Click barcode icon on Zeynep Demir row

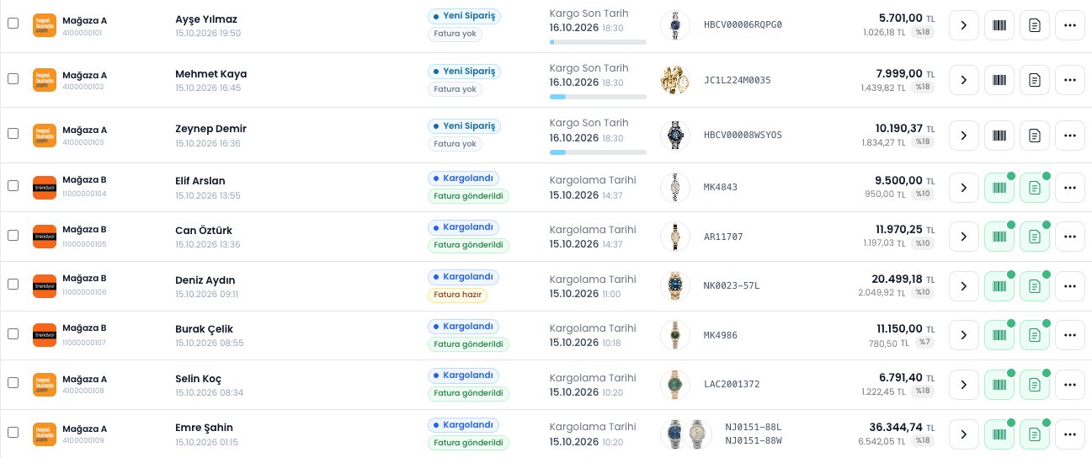(999, 135)
